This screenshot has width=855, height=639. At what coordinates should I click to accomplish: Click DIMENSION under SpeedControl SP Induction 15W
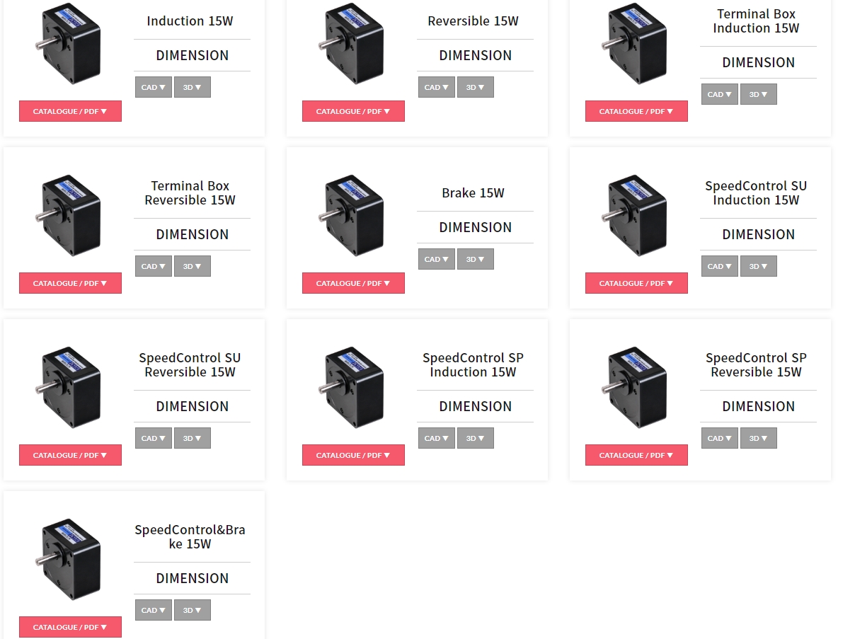[475, 406]
